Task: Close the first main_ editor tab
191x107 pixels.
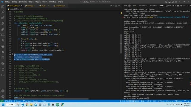Action: (22, 6)
